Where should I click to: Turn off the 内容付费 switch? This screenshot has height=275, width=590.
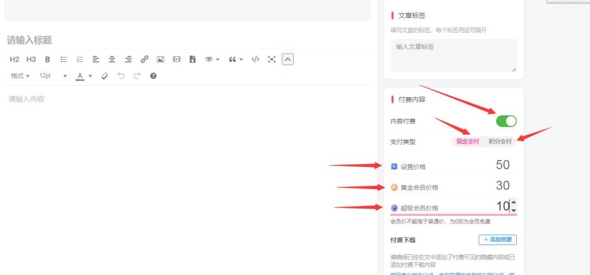(x=506, y=121)
